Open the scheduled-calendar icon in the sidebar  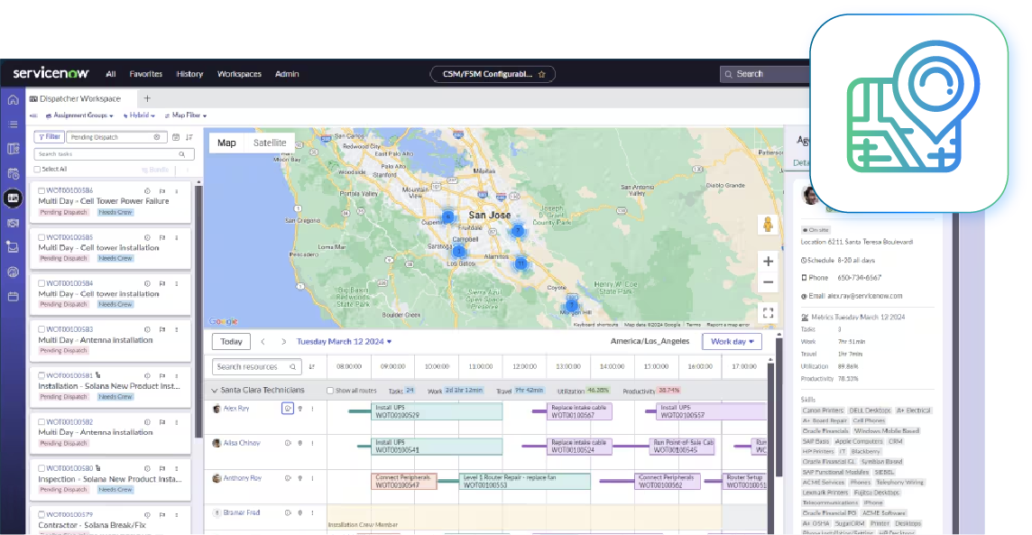(13, 174)
